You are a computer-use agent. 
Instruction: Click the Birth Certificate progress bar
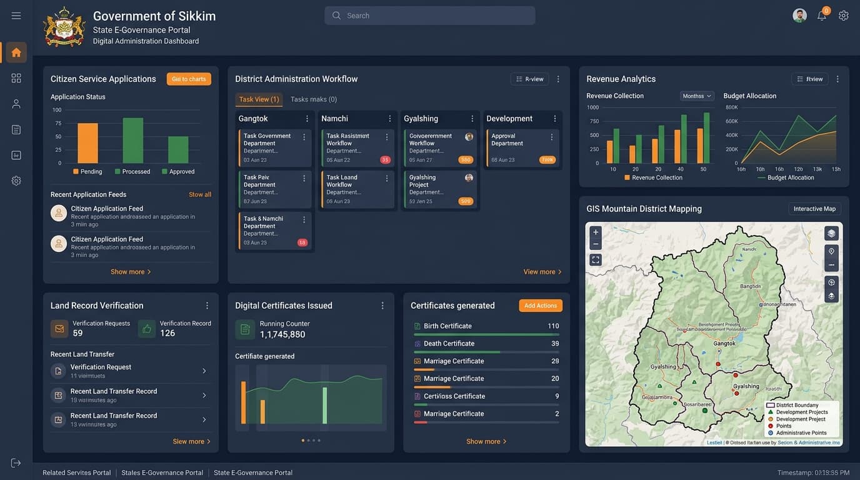pyautogui.click(x=486, y=335)
